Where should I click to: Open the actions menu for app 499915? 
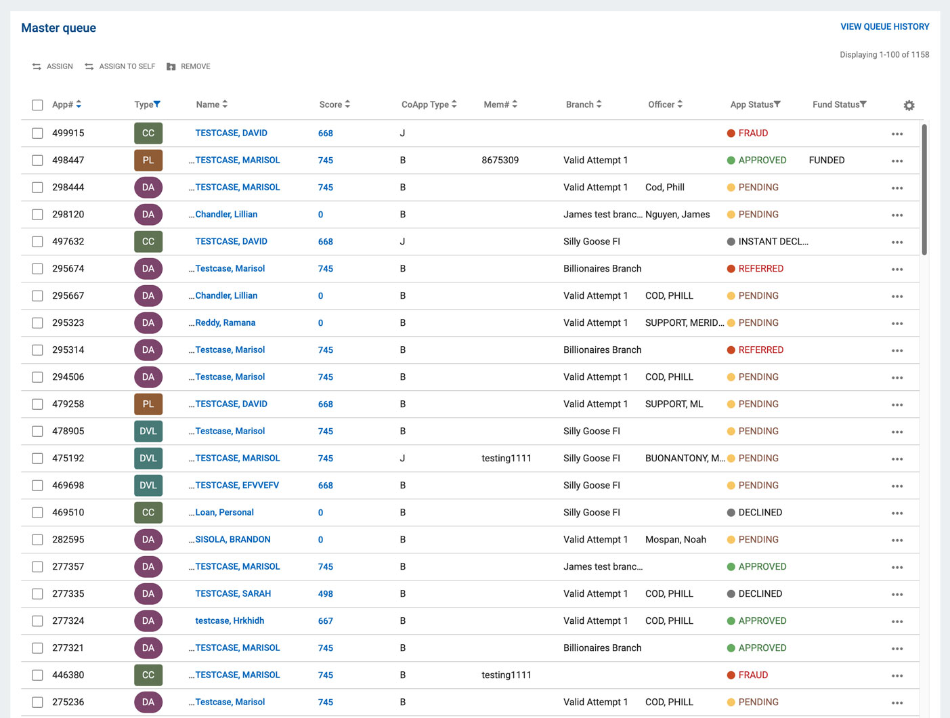pyautogui.click(x=897, y=133)
